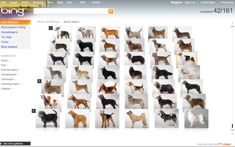Expand the Group filter

coord(5,61)
